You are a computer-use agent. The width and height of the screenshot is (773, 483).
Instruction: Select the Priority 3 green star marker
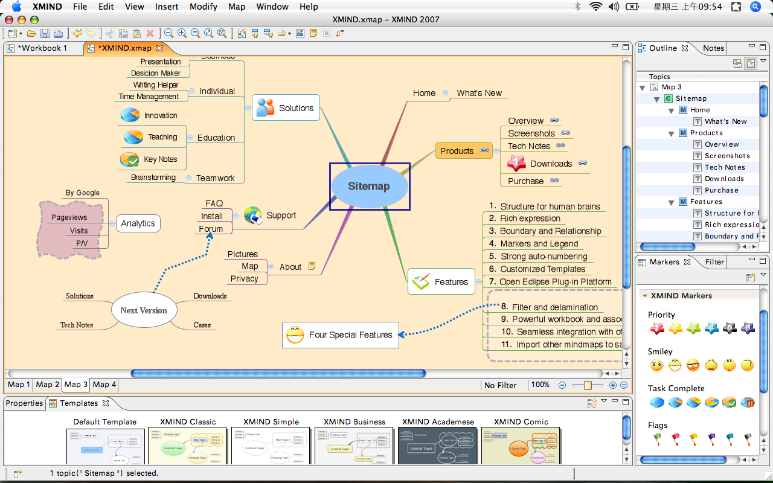click(x=693, y=328)
